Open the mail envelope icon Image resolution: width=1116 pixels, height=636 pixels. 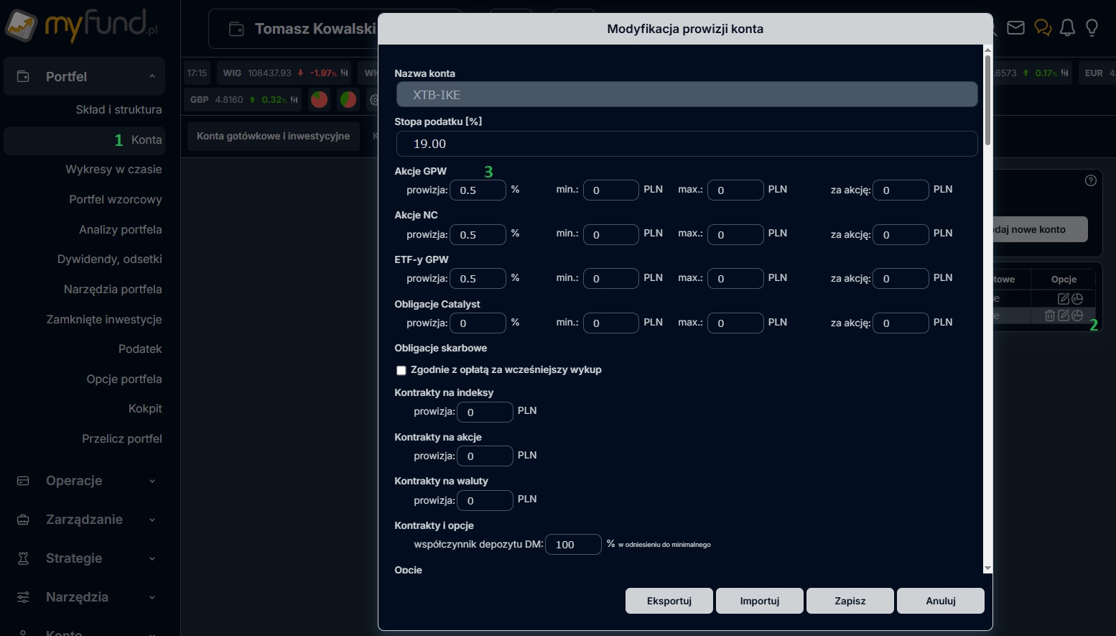pos(1015,28)
